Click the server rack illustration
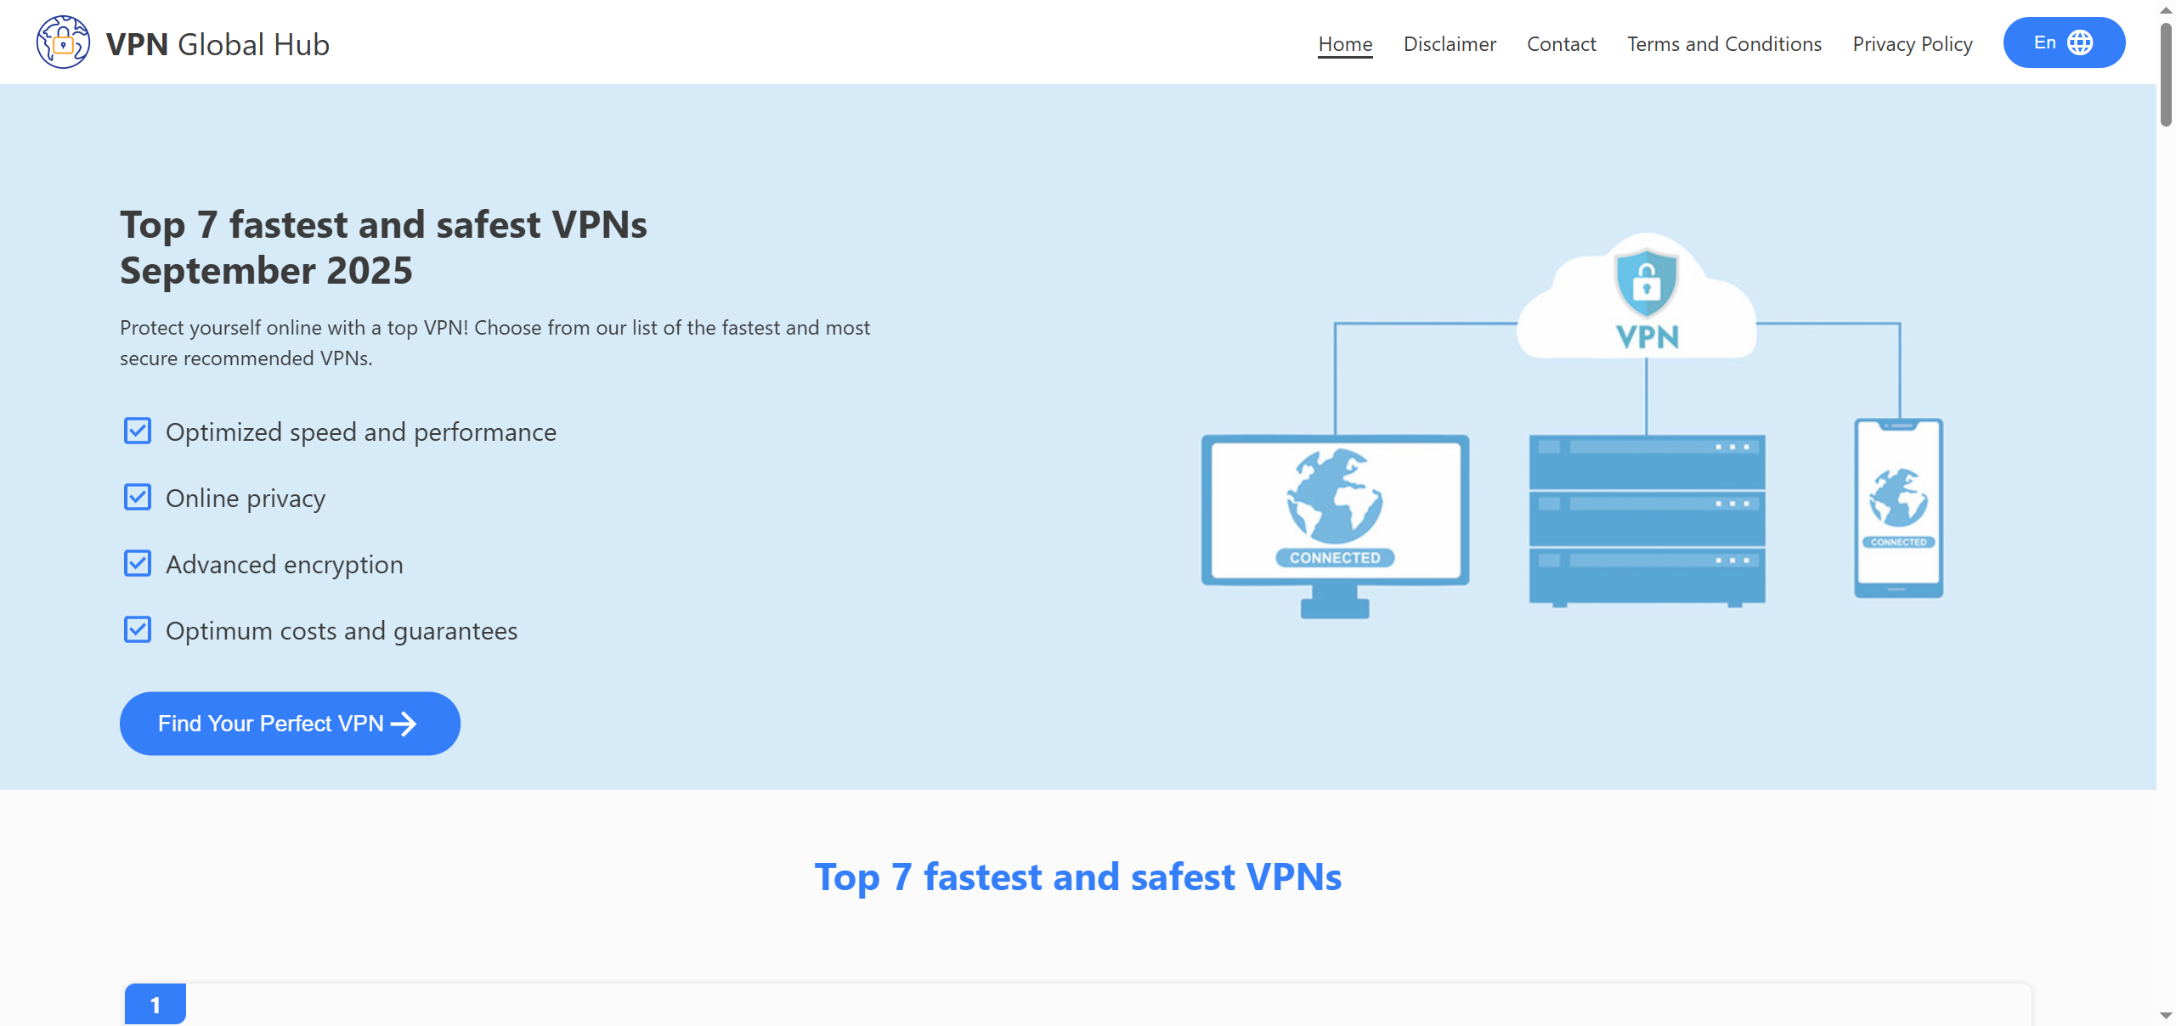This screenshot has height=1026, width=2176. 1646,520
